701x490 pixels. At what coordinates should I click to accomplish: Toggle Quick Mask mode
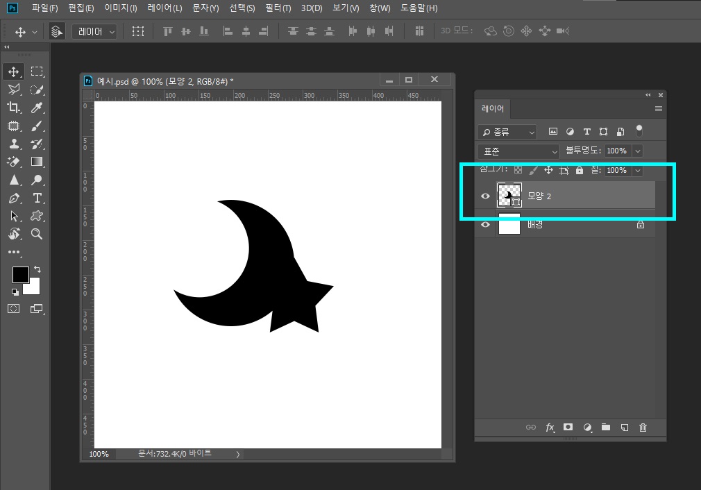coord(13,308)
